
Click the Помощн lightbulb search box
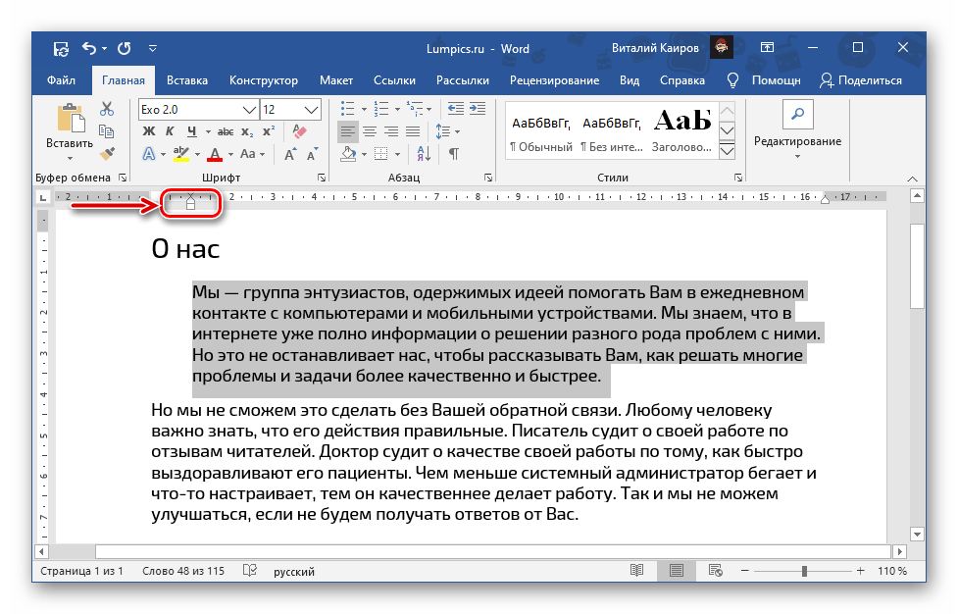[x=765, y=80]
